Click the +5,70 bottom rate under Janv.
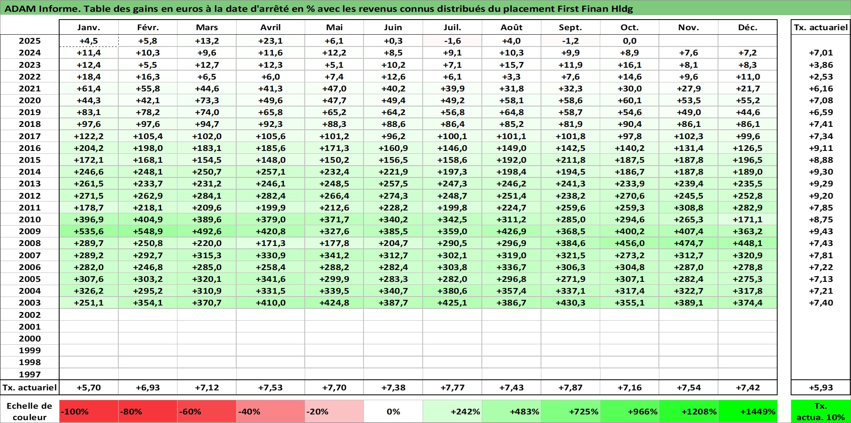Screen dimensions: 851x423 click(89, 388)
